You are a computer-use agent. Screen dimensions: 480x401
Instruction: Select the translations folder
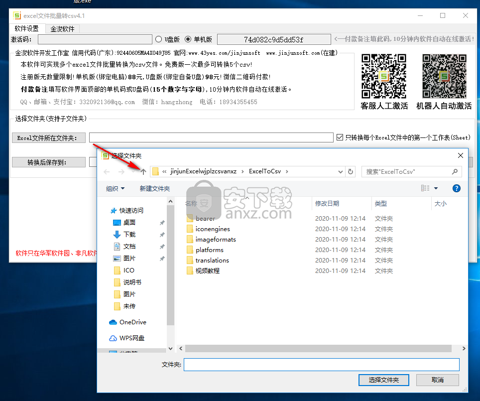[x=212, y=260]
